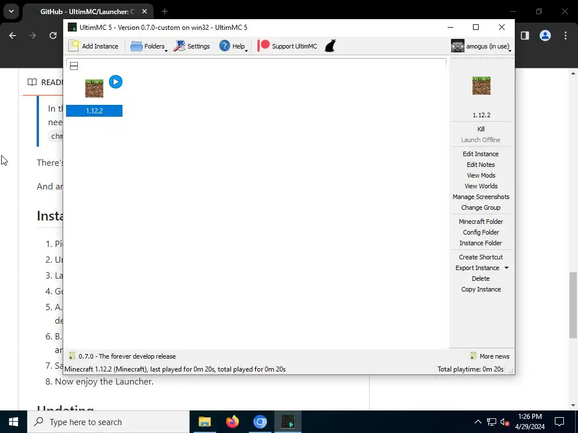Click the 1.12.2 instance label
Screen dimensions: 578x433
pos(94,111)
